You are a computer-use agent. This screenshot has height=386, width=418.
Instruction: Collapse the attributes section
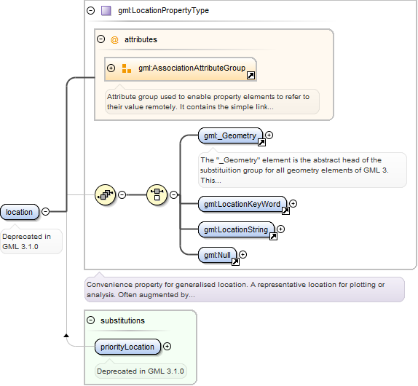click(100, 39)
